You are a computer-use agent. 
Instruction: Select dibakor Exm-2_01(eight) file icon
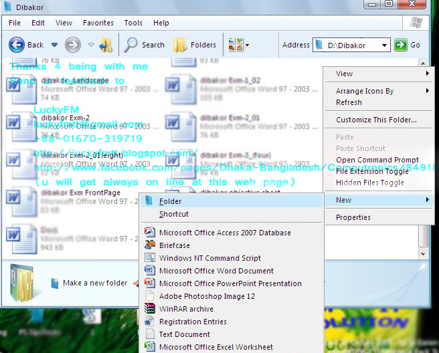(21, 164)
